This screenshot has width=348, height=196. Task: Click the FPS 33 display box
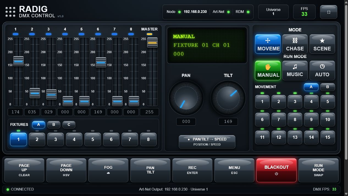[x=304, y=12]
